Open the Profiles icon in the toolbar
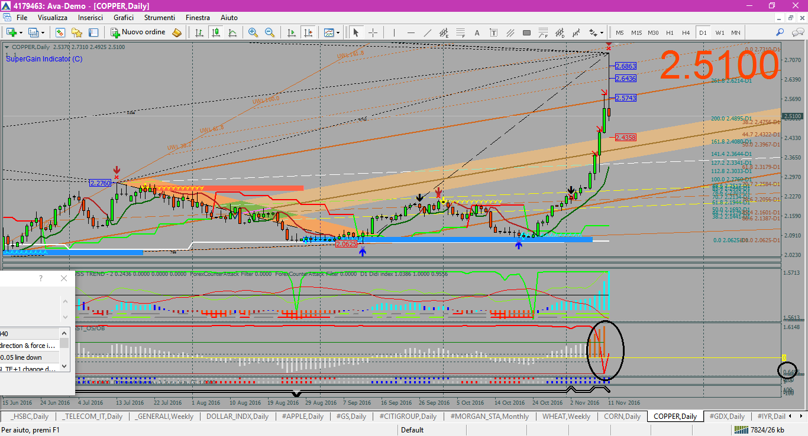Screen dimensions: 808x436 pos(33,32)
